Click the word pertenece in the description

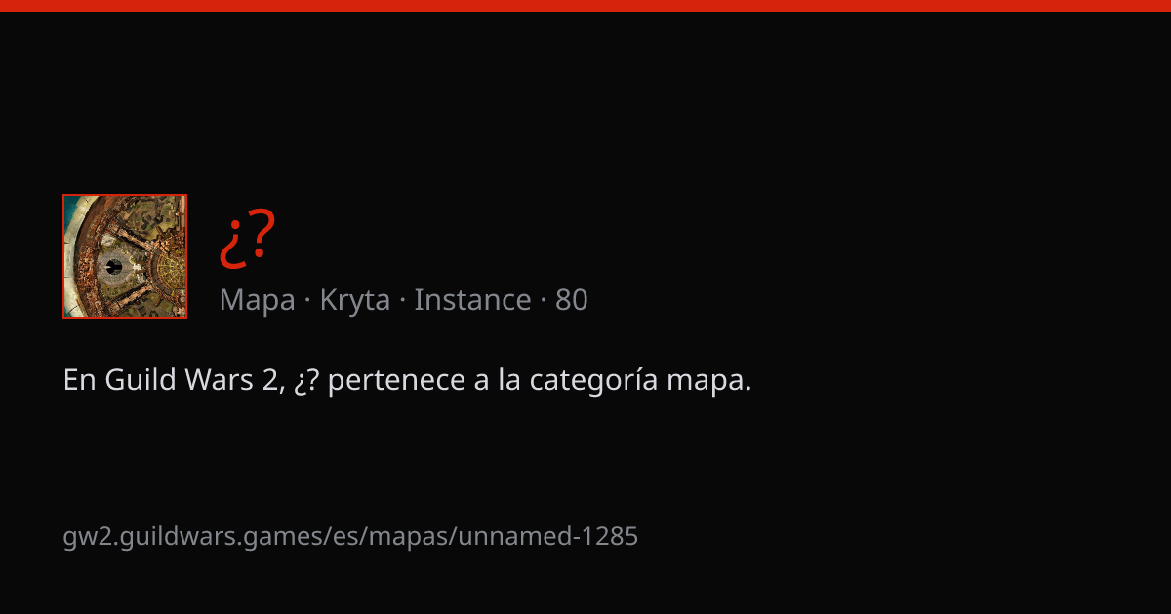(395, 381)
